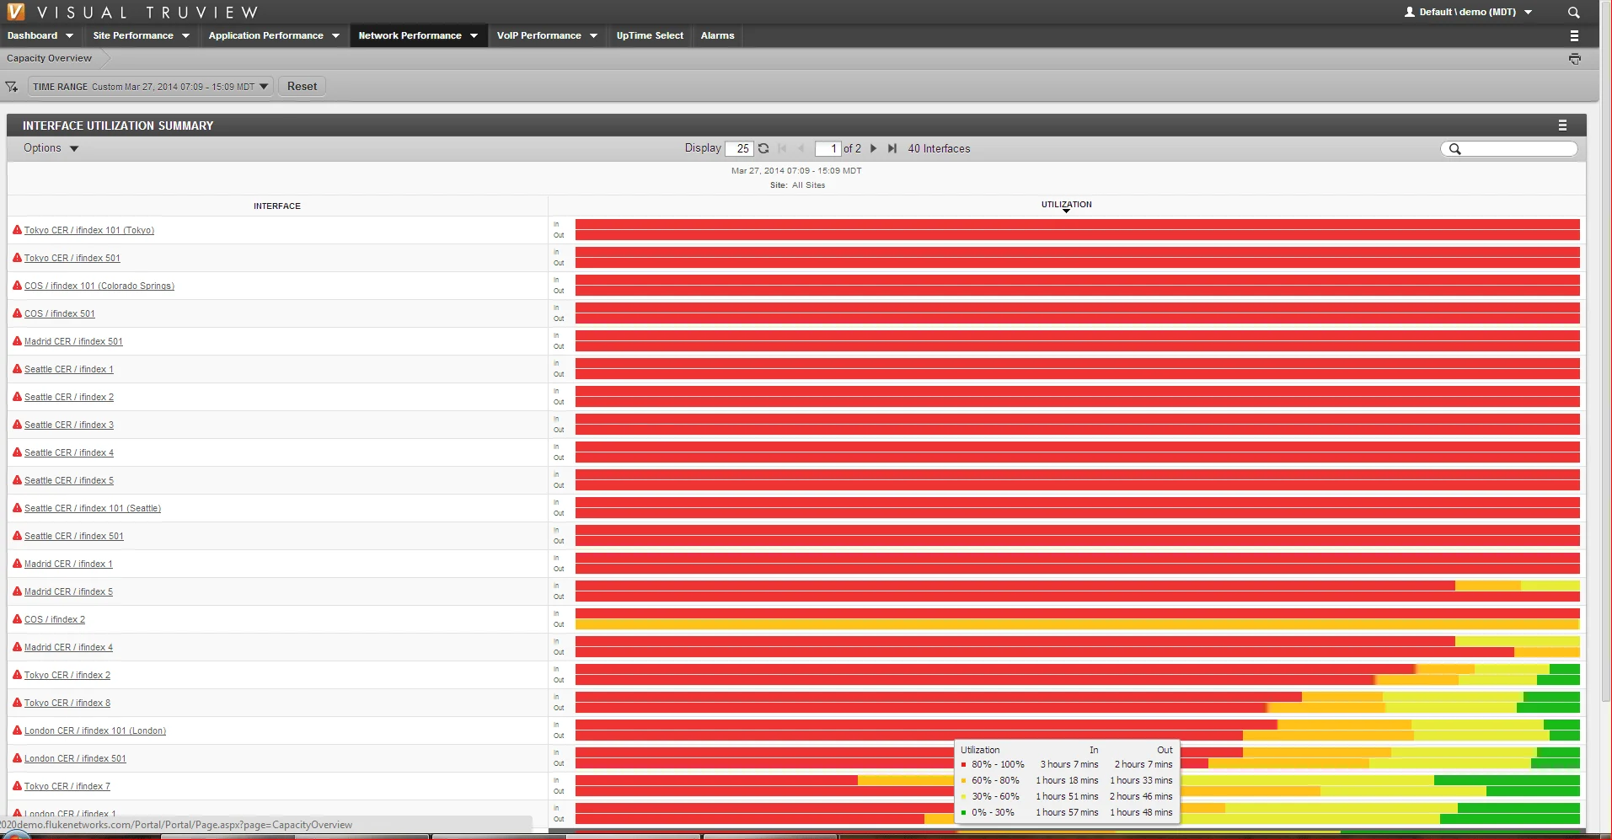The height and width of the screenshot is (840, 1612).
Task: Click the refresh display count icon
Action: 763,148
